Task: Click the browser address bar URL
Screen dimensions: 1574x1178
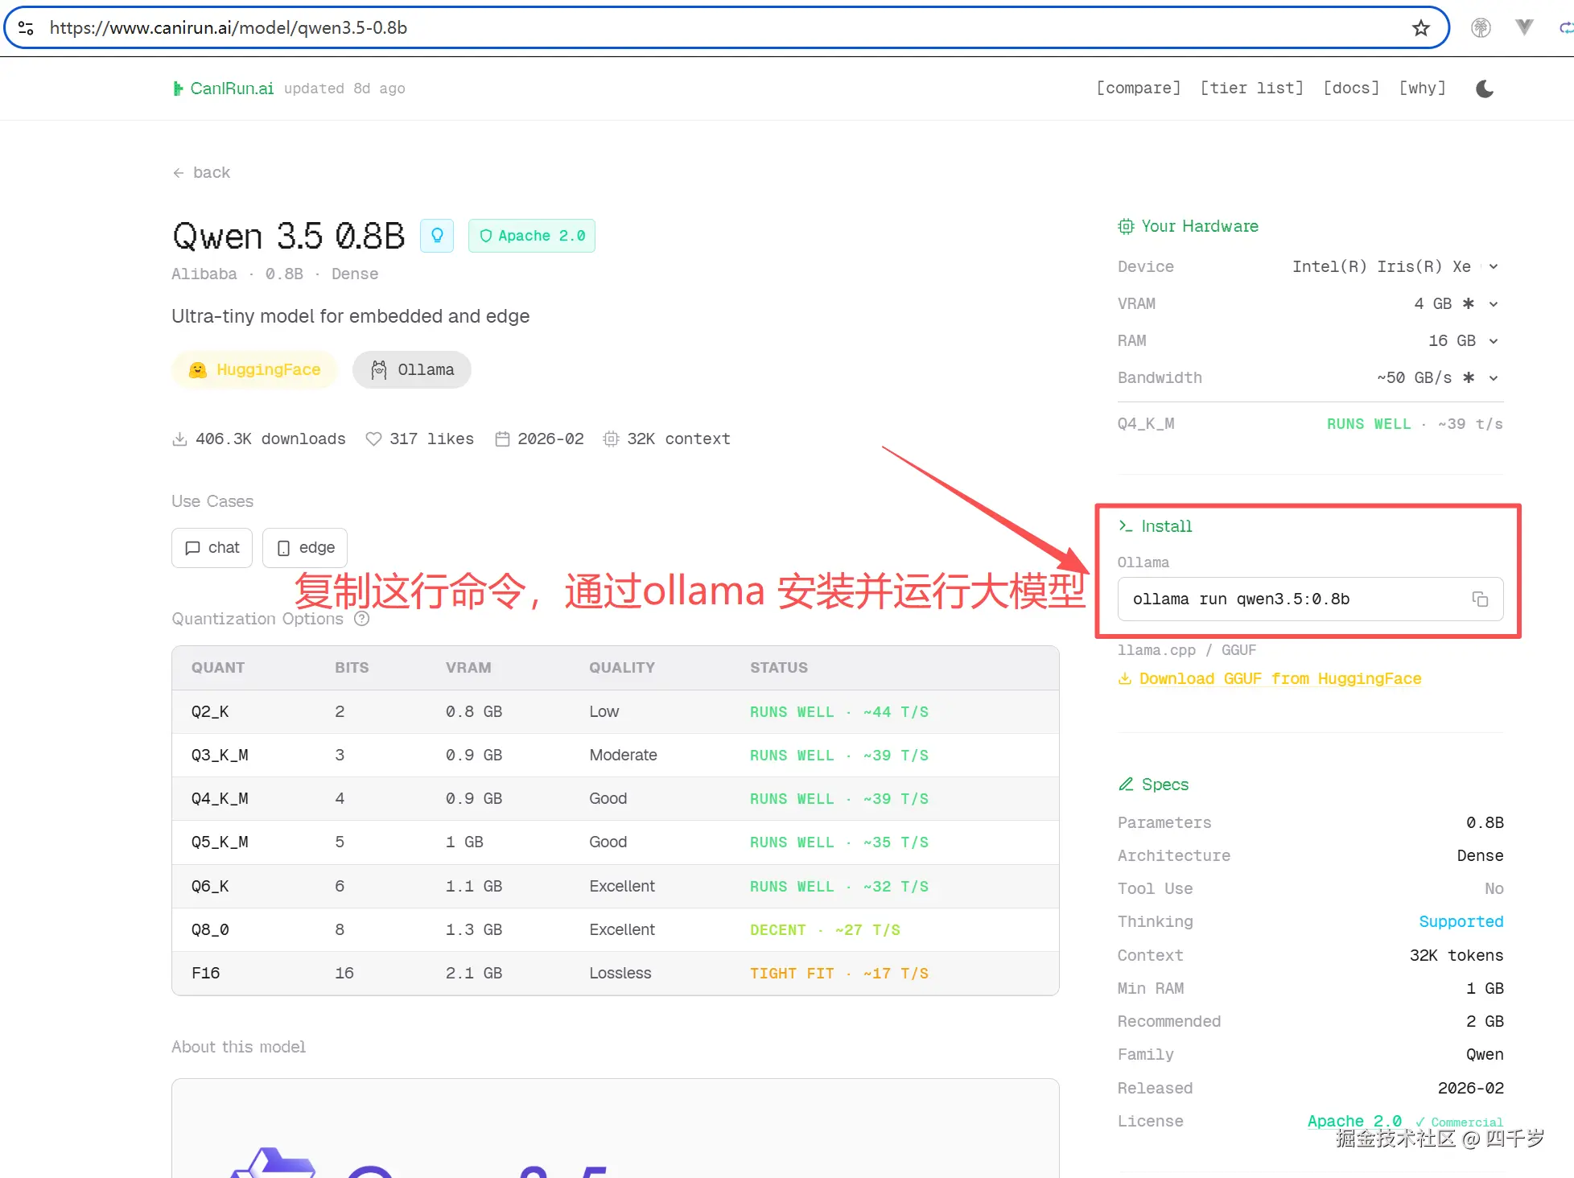Action: pos(229,28)
